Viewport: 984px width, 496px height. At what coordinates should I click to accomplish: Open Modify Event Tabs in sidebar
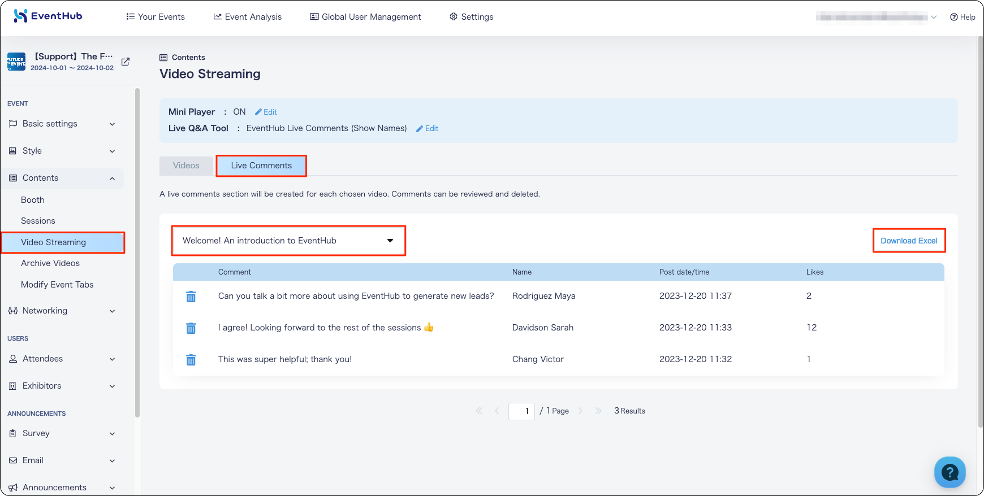tap(57, 285)
